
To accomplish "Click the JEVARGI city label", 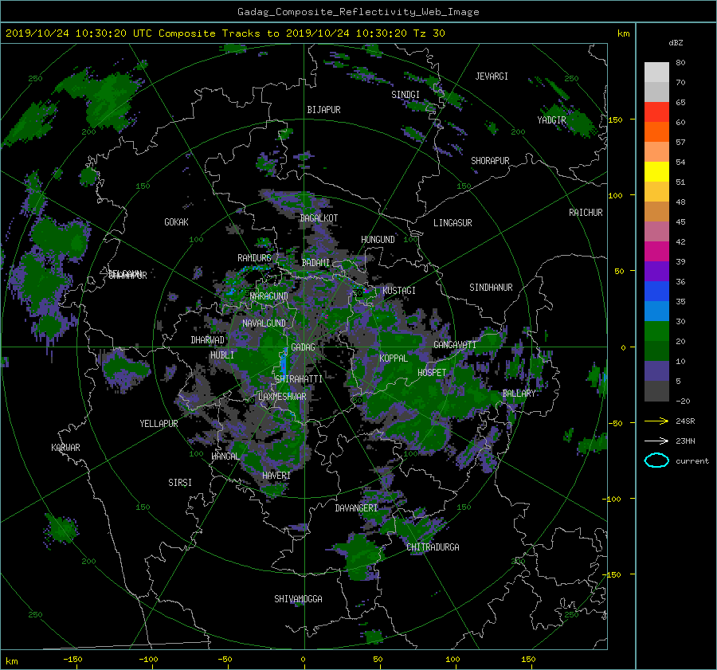I will pos(492,76).
